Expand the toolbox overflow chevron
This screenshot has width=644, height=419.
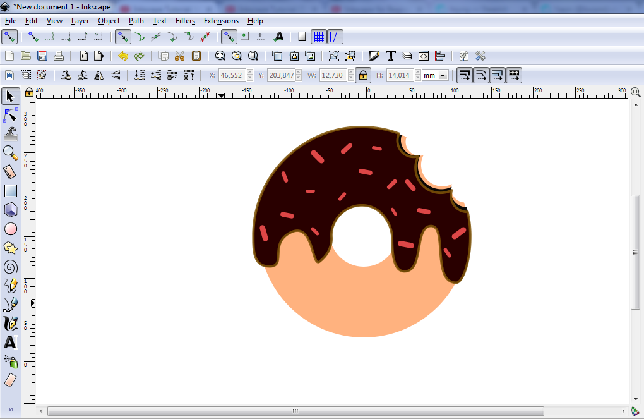click(x=10, y=410)
